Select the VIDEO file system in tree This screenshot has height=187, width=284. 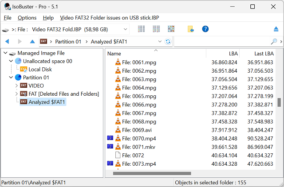36,86
